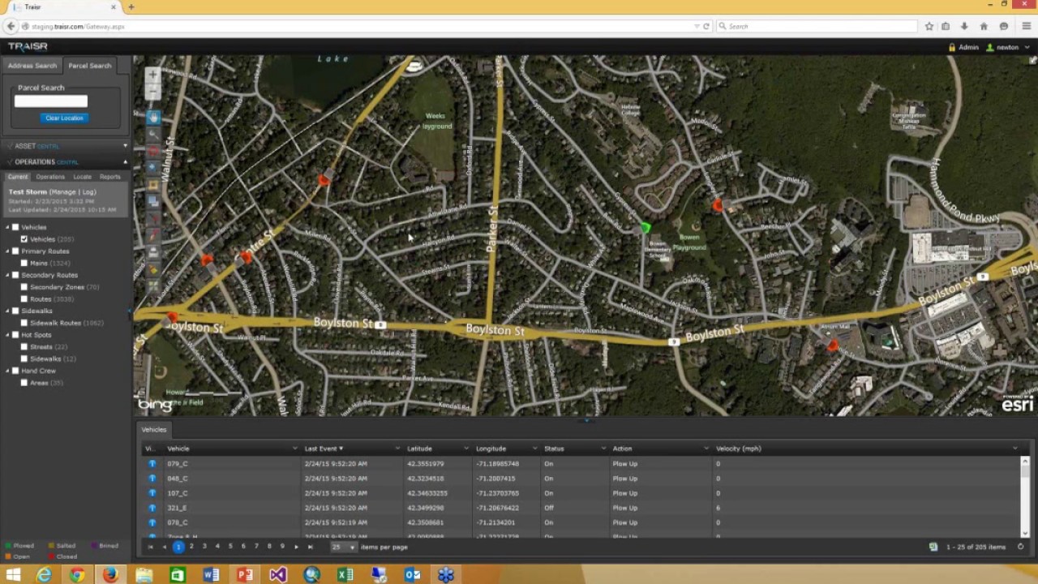Expand the Asset Central panel
Screen dimensions: 1038x584
(x=125, y=146)
